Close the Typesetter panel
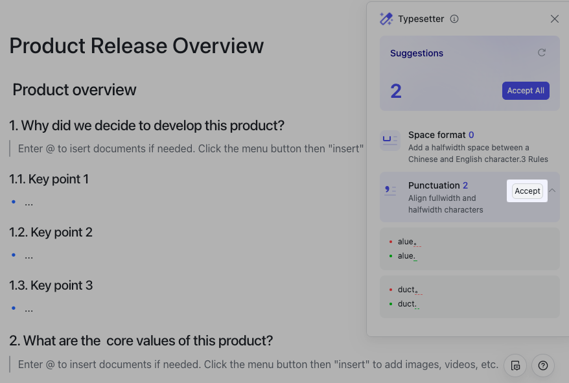Viewport: 569px width, 383px height. pyautogui.click(x=555, y=19)
